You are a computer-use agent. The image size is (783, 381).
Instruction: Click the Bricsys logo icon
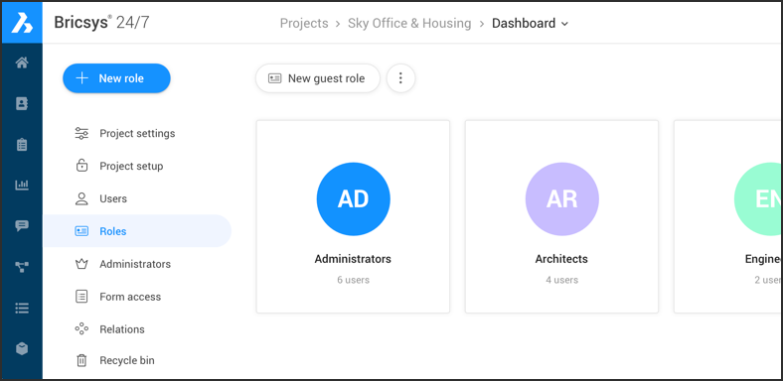point(22,23)
